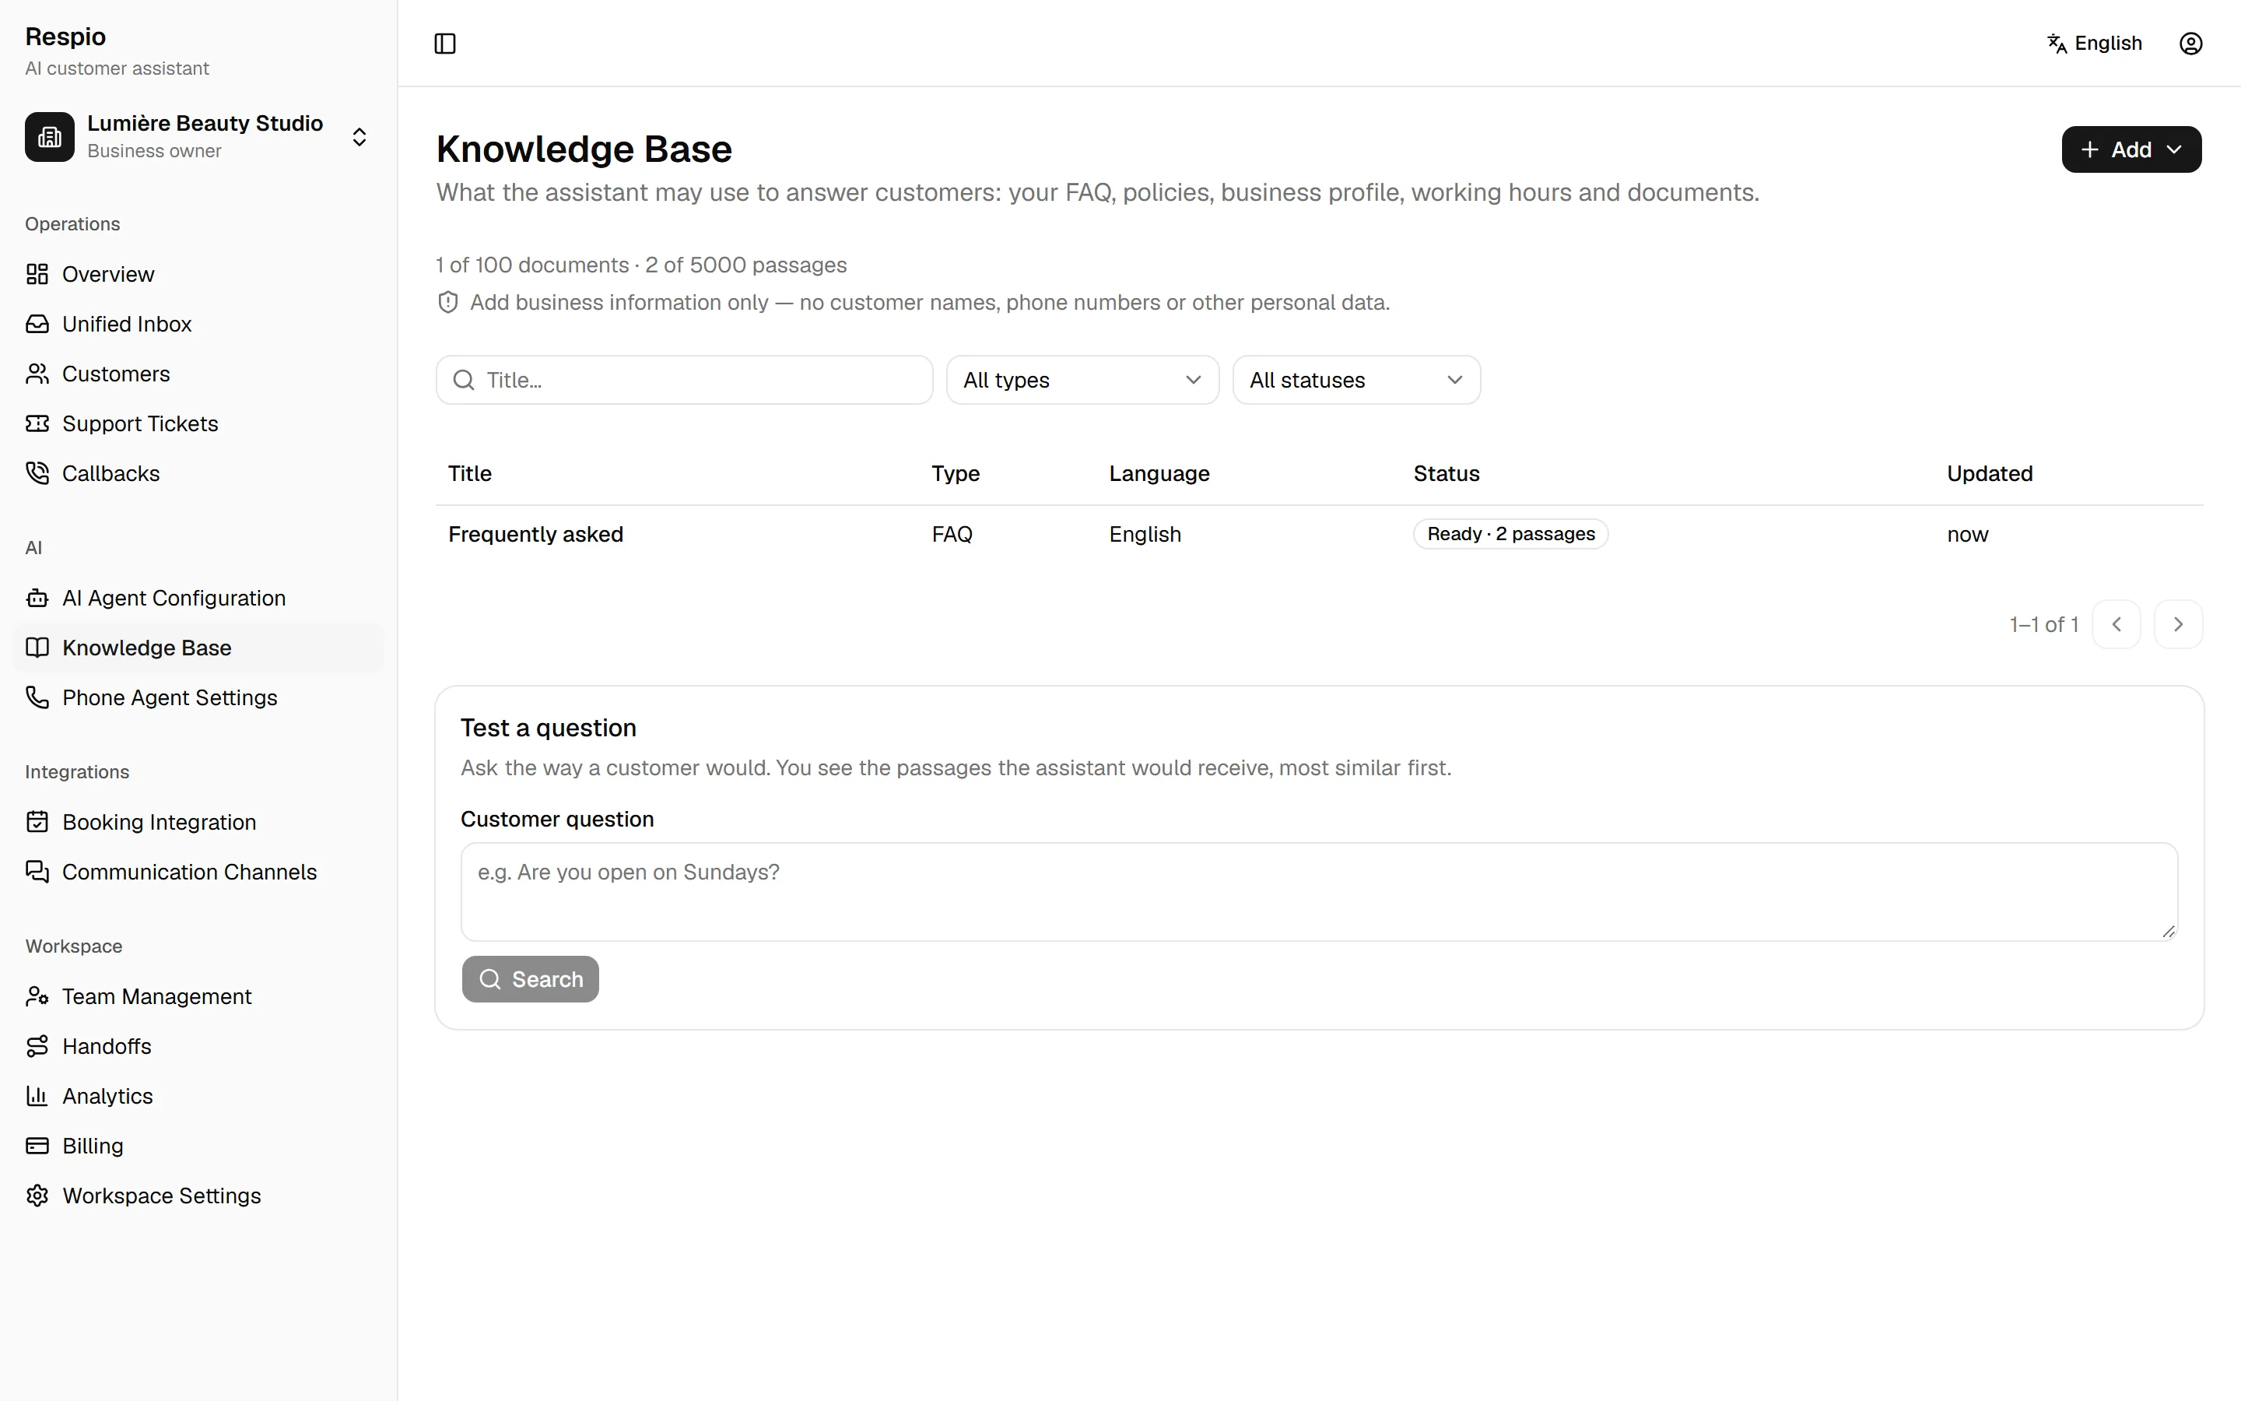Image resolution: width=2241 pixels, height=1401 pixels.
Task: Click the Search button under Customer question
Action: (x=531, y=979)
